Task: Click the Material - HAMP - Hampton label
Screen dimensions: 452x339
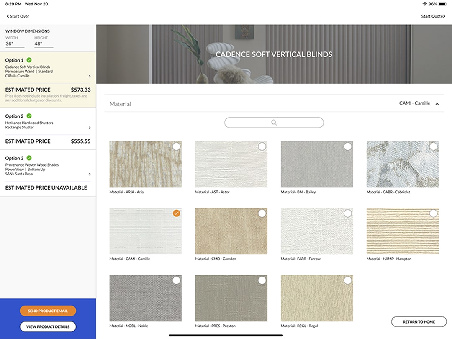Action: [389, 259]
